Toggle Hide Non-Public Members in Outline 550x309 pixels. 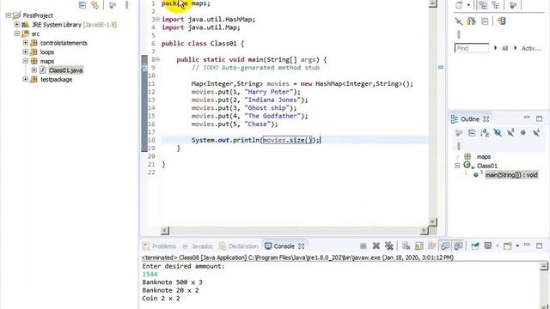[x=523, y=133]
